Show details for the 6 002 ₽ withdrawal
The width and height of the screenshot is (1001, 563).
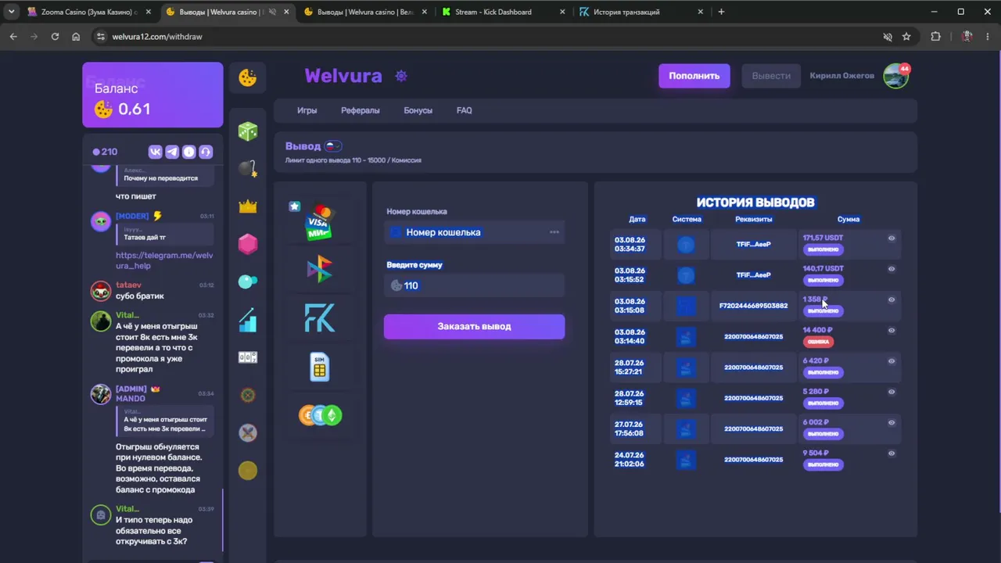892,422
